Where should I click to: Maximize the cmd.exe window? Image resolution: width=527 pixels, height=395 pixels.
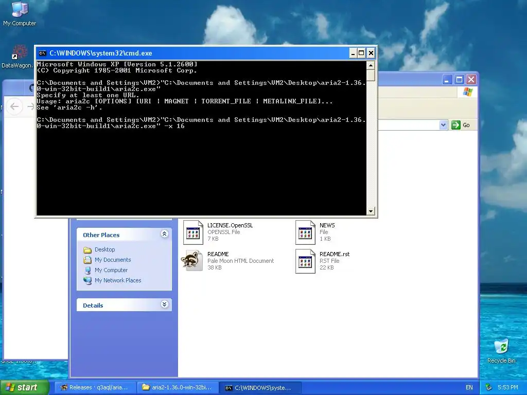[x=361, y=53]
